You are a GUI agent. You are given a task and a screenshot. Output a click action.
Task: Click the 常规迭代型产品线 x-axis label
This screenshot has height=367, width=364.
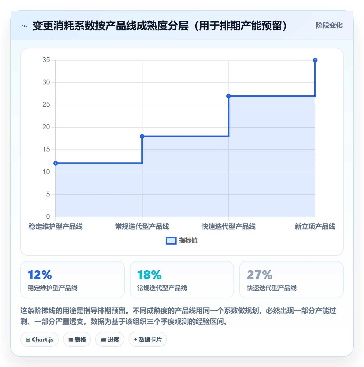click(x=142, y=227)
